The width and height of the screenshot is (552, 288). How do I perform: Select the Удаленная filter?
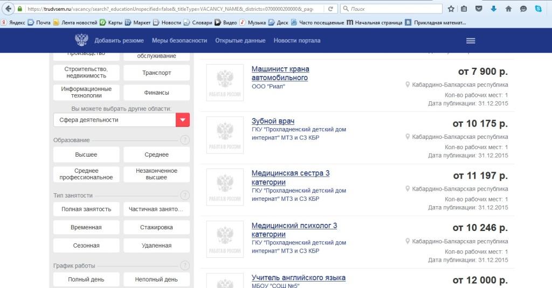coord(157,246)
